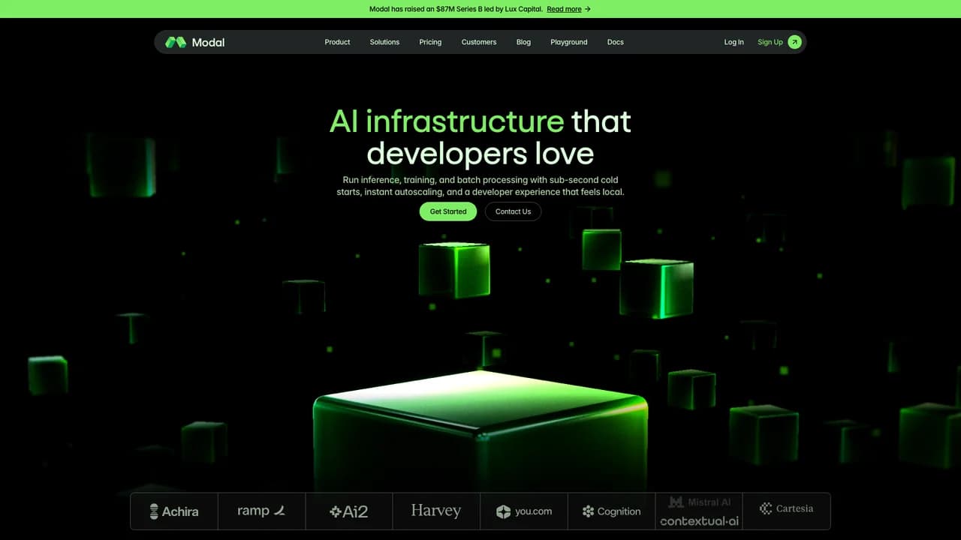
Task: Select the Cognition logo
Action: point(612,511)
